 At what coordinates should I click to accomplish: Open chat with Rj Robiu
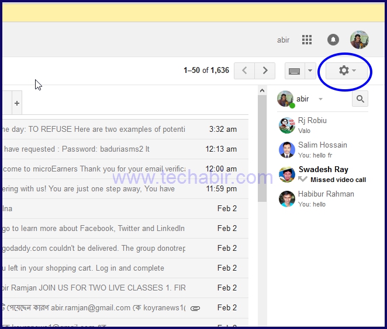coord(323,125)
